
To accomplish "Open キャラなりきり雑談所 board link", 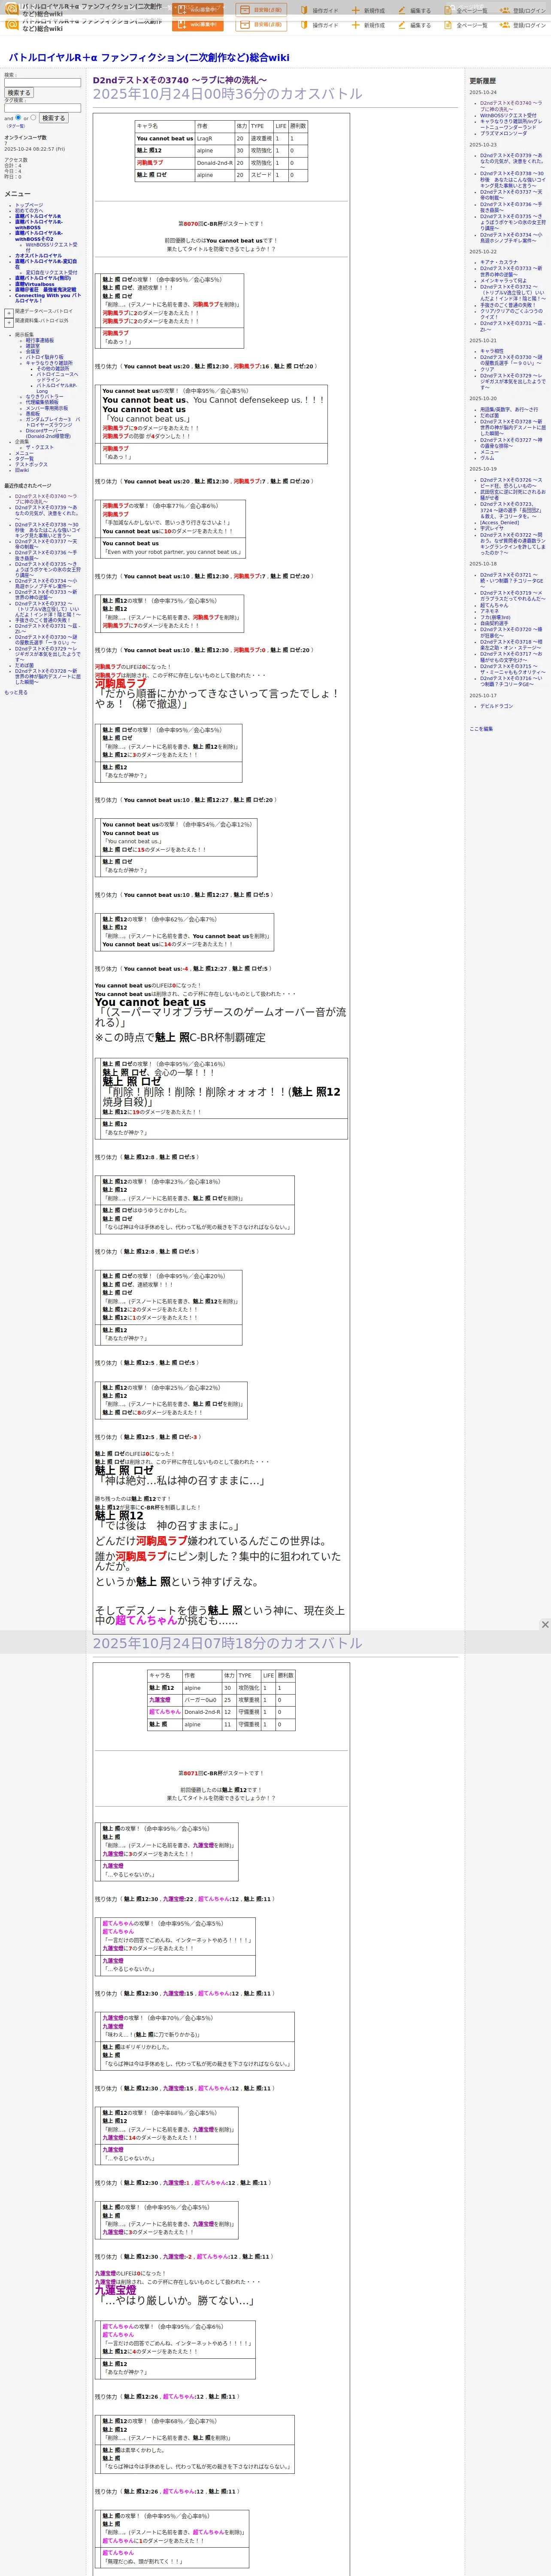I will (x=49, y=363).
